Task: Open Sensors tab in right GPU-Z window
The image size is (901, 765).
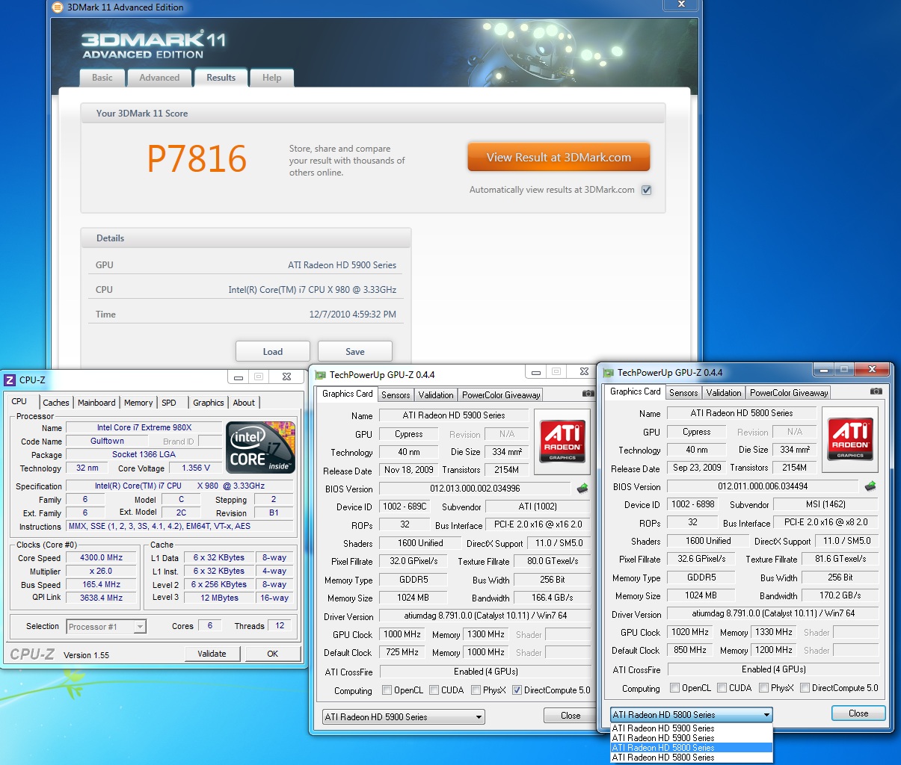Action: coord(683,393)
